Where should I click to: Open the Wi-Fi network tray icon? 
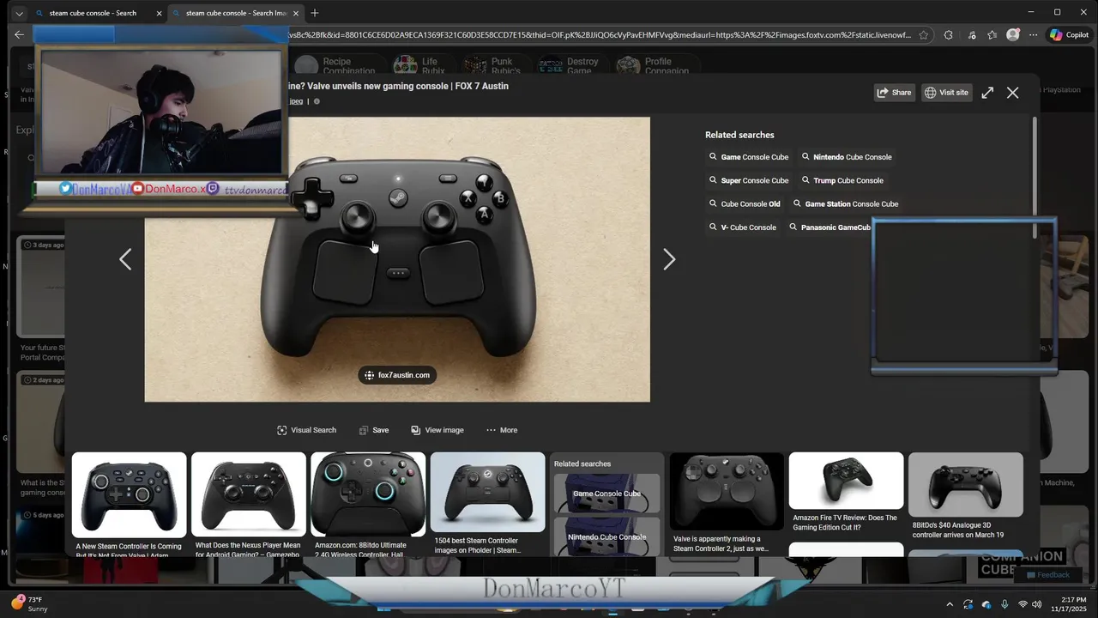[1023, 604]
